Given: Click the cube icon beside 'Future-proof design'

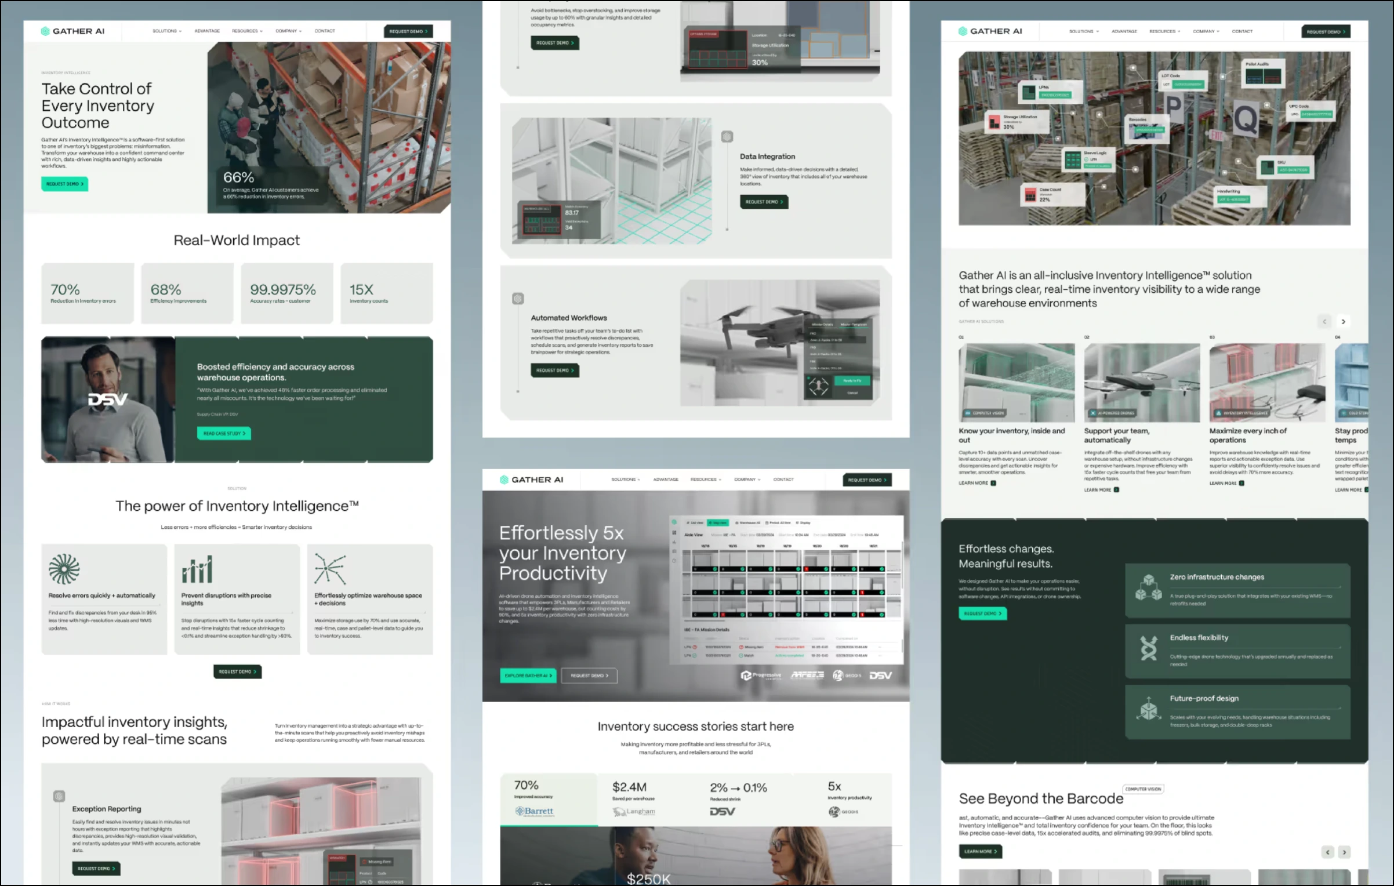Looking at the screenshot, I should click(1148, 709).
